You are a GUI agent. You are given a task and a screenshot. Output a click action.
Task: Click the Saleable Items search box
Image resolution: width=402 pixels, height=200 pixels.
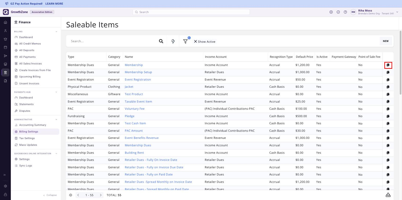pos(113,41)
